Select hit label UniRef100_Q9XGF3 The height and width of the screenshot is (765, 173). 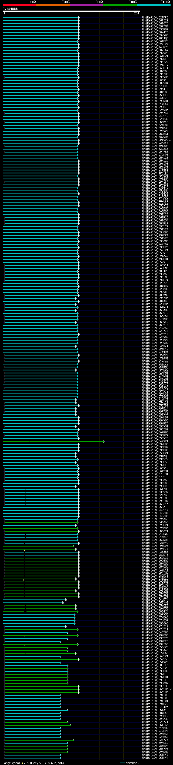(x=155, y=59)
